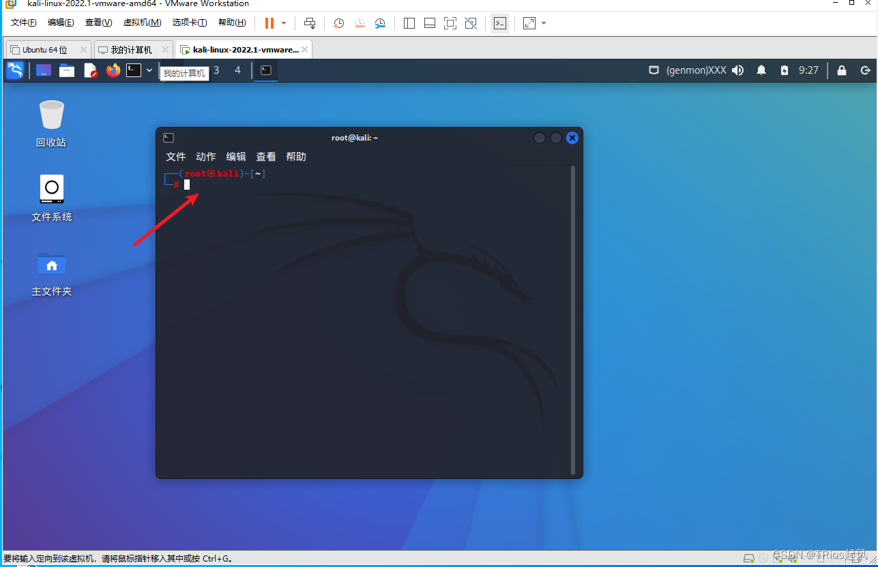Click the terminal window menu icon in title bar

tap(169, 138)
